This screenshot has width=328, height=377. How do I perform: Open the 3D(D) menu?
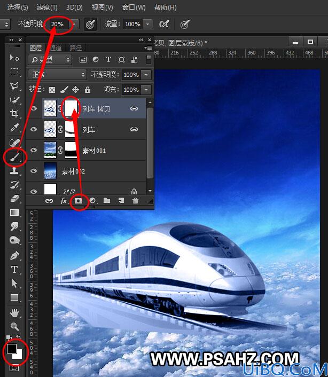74,7
